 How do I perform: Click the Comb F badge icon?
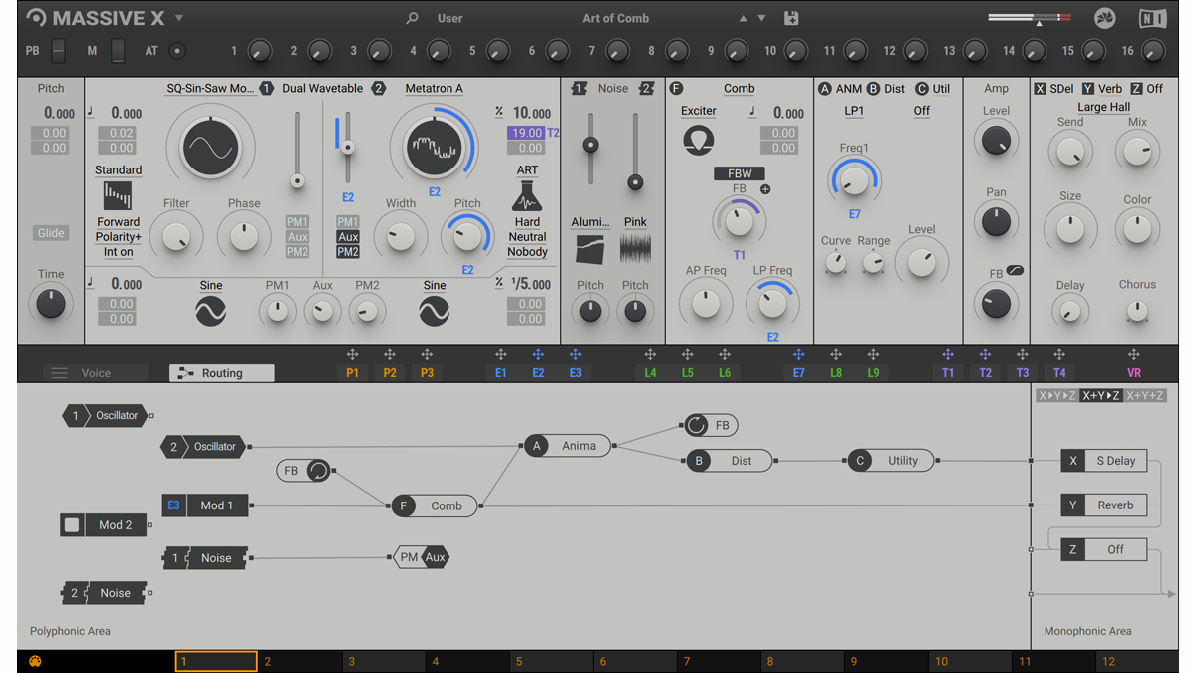pyautogui.click(x=676, y=89)
